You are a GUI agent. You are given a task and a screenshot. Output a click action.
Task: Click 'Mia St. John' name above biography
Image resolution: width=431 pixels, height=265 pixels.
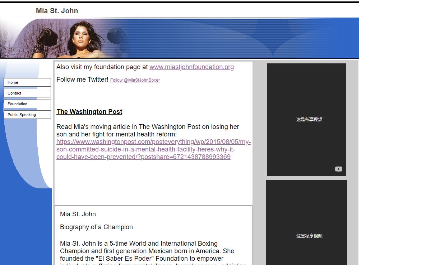point(78,214)
